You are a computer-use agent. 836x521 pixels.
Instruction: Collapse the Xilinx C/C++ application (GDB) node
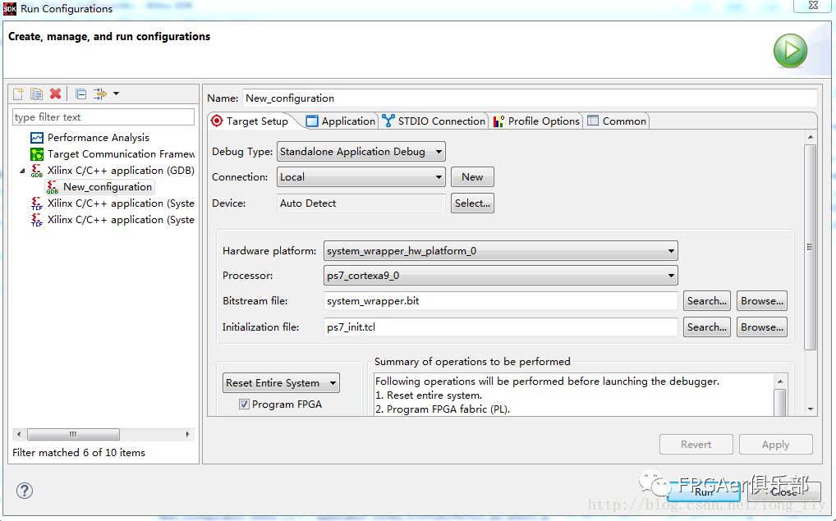(22, 171)
